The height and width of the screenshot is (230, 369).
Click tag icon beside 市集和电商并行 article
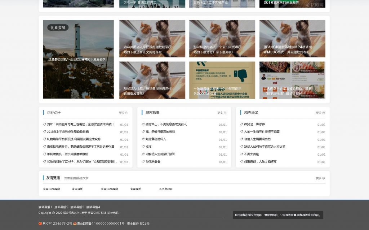44,147
